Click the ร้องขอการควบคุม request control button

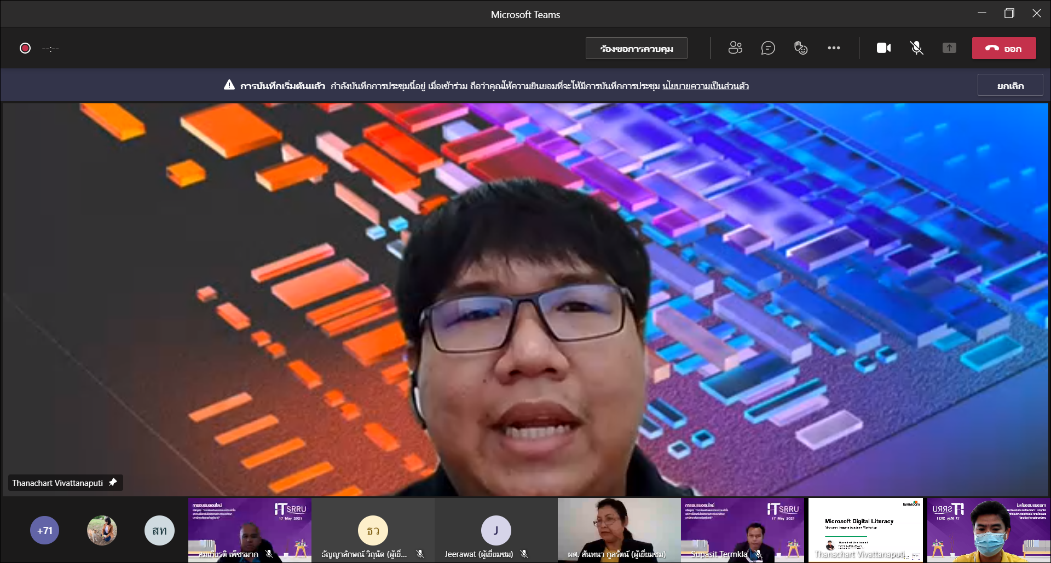click(636, 48)
